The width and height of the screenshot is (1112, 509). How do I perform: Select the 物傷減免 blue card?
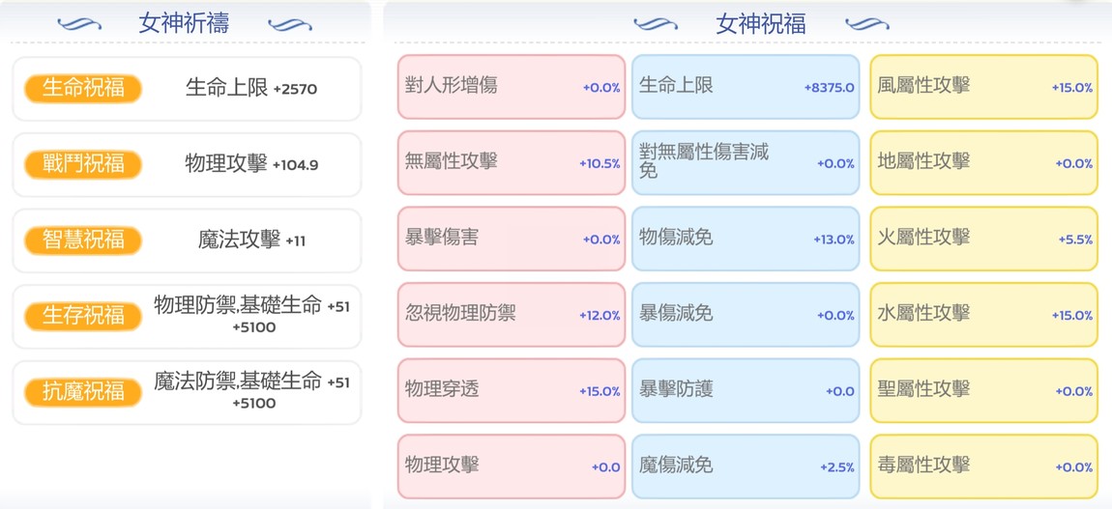pos(746,239)
